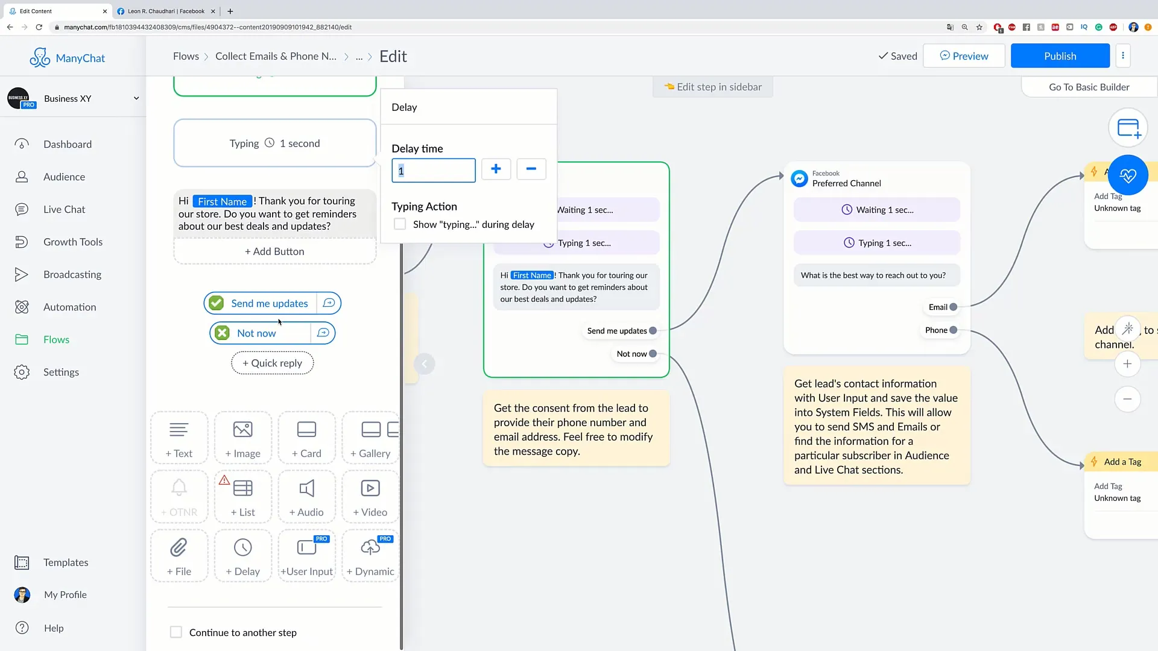Click the increment plus stepper button
The width and height of the screenshot is (1158, 651).
(x=496, y=169)
